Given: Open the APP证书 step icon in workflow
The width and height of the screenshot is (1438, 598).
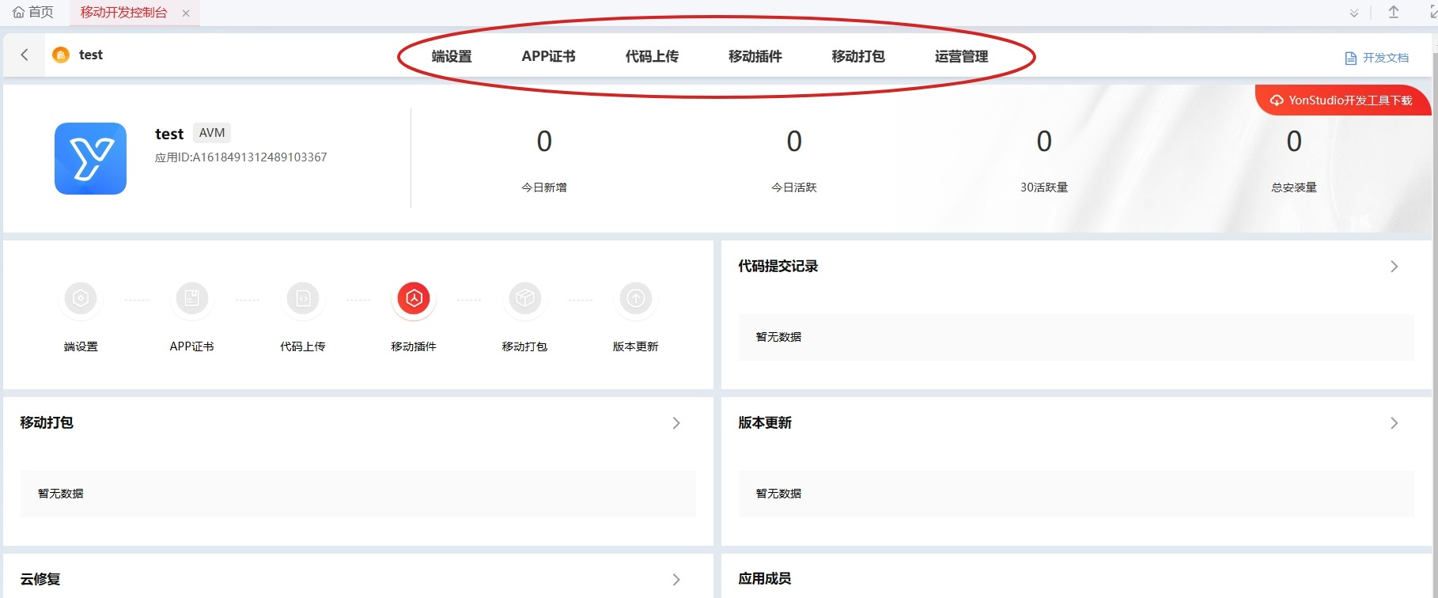Looking at the screenshot, I should [x=191, y=299].
